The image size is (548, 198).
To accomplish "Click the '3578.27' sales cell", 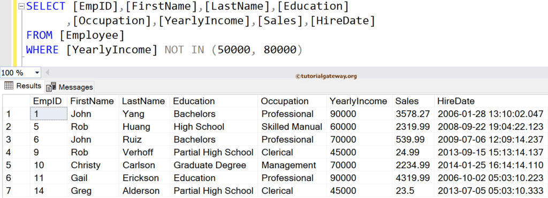I will point(413,114).
